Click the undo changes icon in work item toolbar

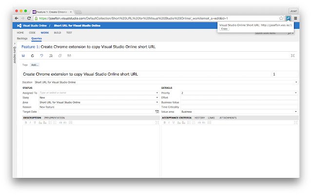pyautogui.click(x=41, y=56)
